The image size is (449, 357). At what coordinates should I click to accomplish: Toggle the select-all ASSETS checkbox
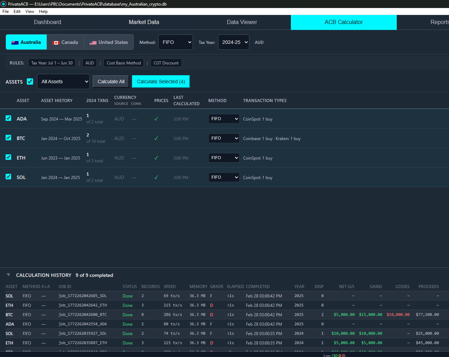[x=30, y=82]
